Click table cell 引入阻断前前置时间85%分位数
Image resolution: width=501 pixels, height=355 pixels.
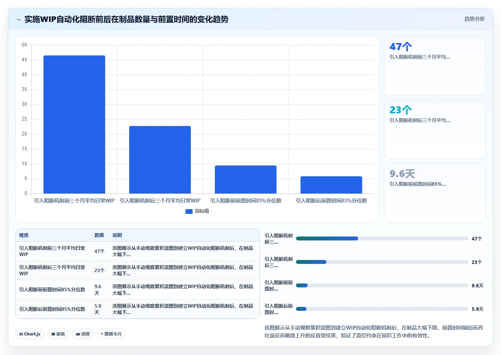52,290
